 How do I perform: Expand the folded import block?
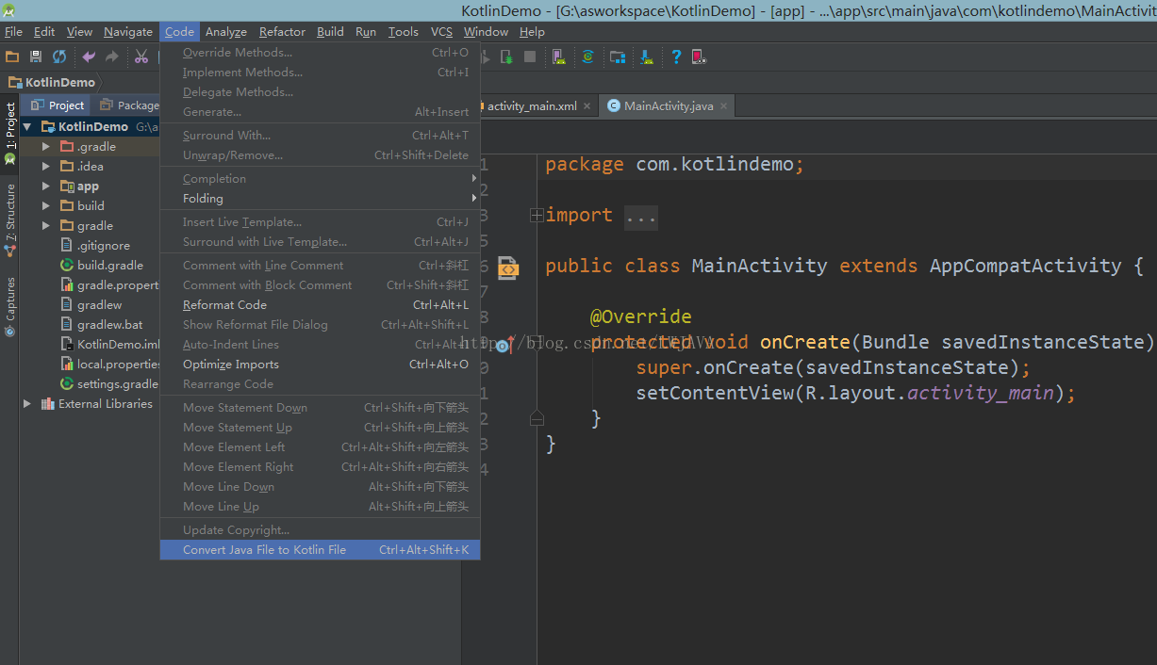click(x=537, y=216)
